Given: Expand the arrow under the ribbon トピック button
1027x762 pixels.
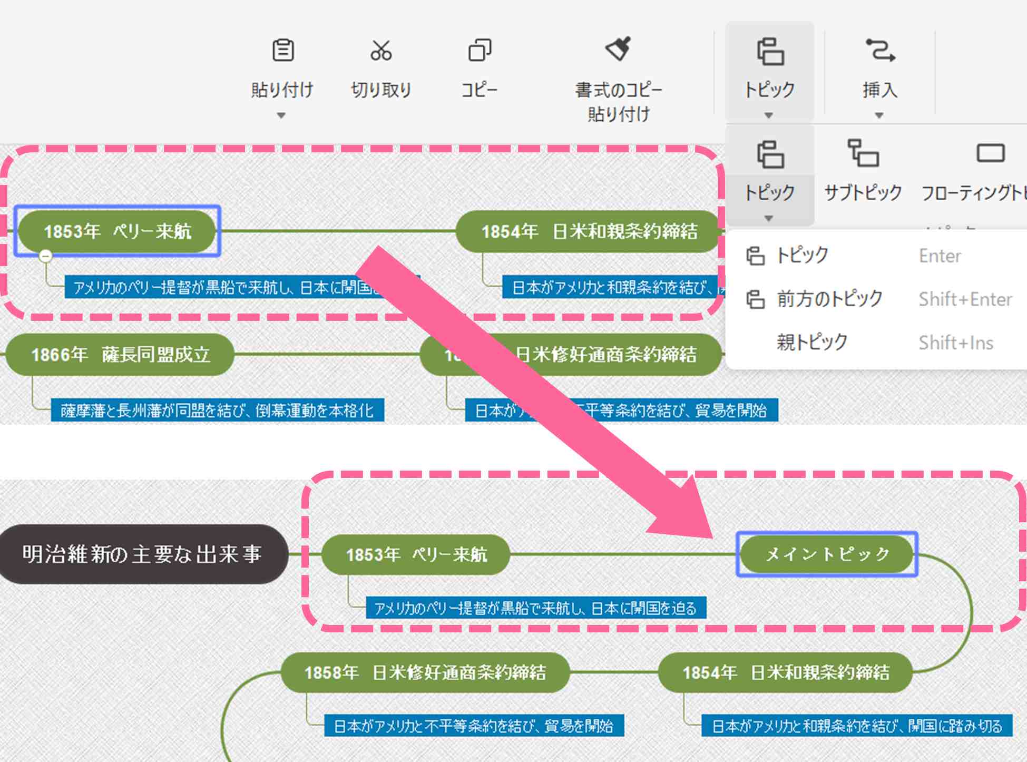Looking at the screenshot, I should 769,115.
